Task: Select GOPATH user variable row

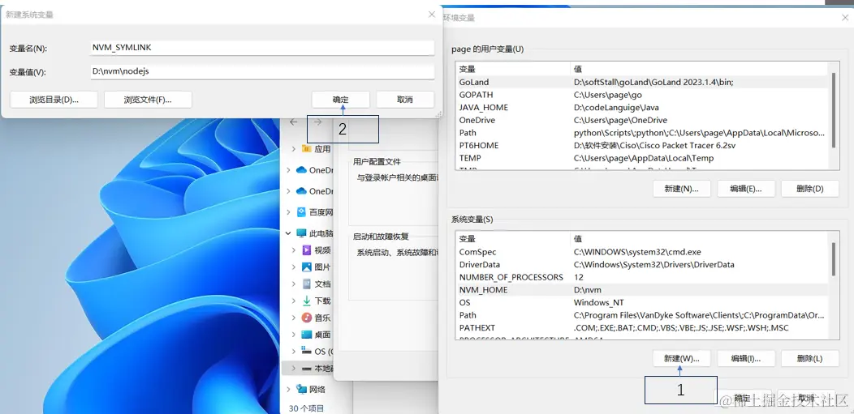Action: [643, 95]
